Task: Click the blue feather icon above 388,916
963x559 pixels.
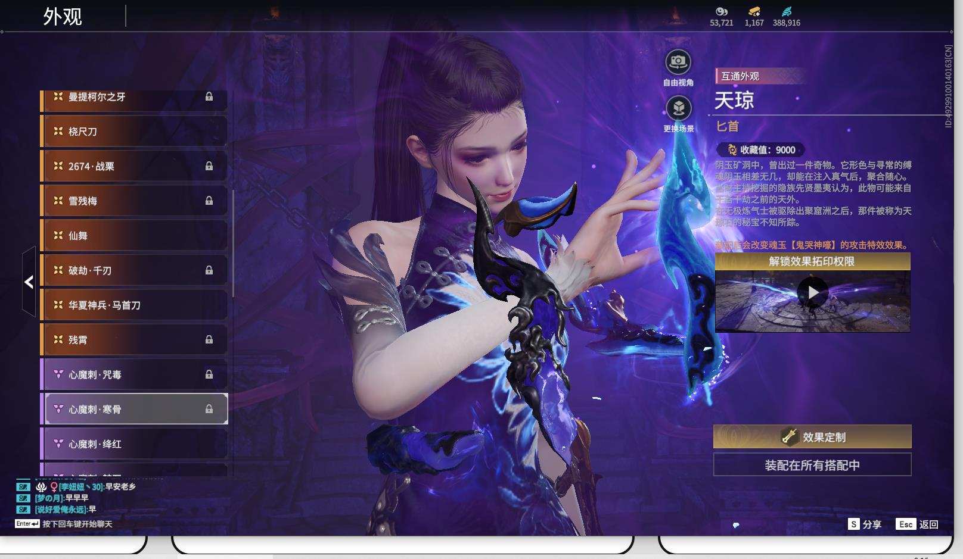Action: click(787, 11)
